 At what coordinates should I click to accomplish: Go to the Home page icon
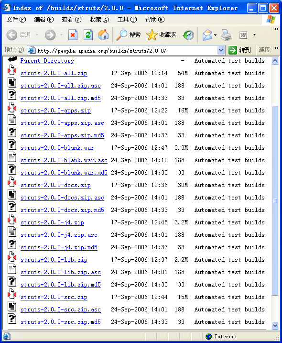(x=103, y=35)
